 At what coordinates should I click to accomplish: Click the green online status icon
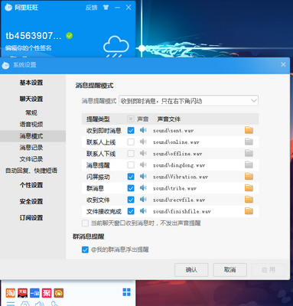(x=69, y=35)
